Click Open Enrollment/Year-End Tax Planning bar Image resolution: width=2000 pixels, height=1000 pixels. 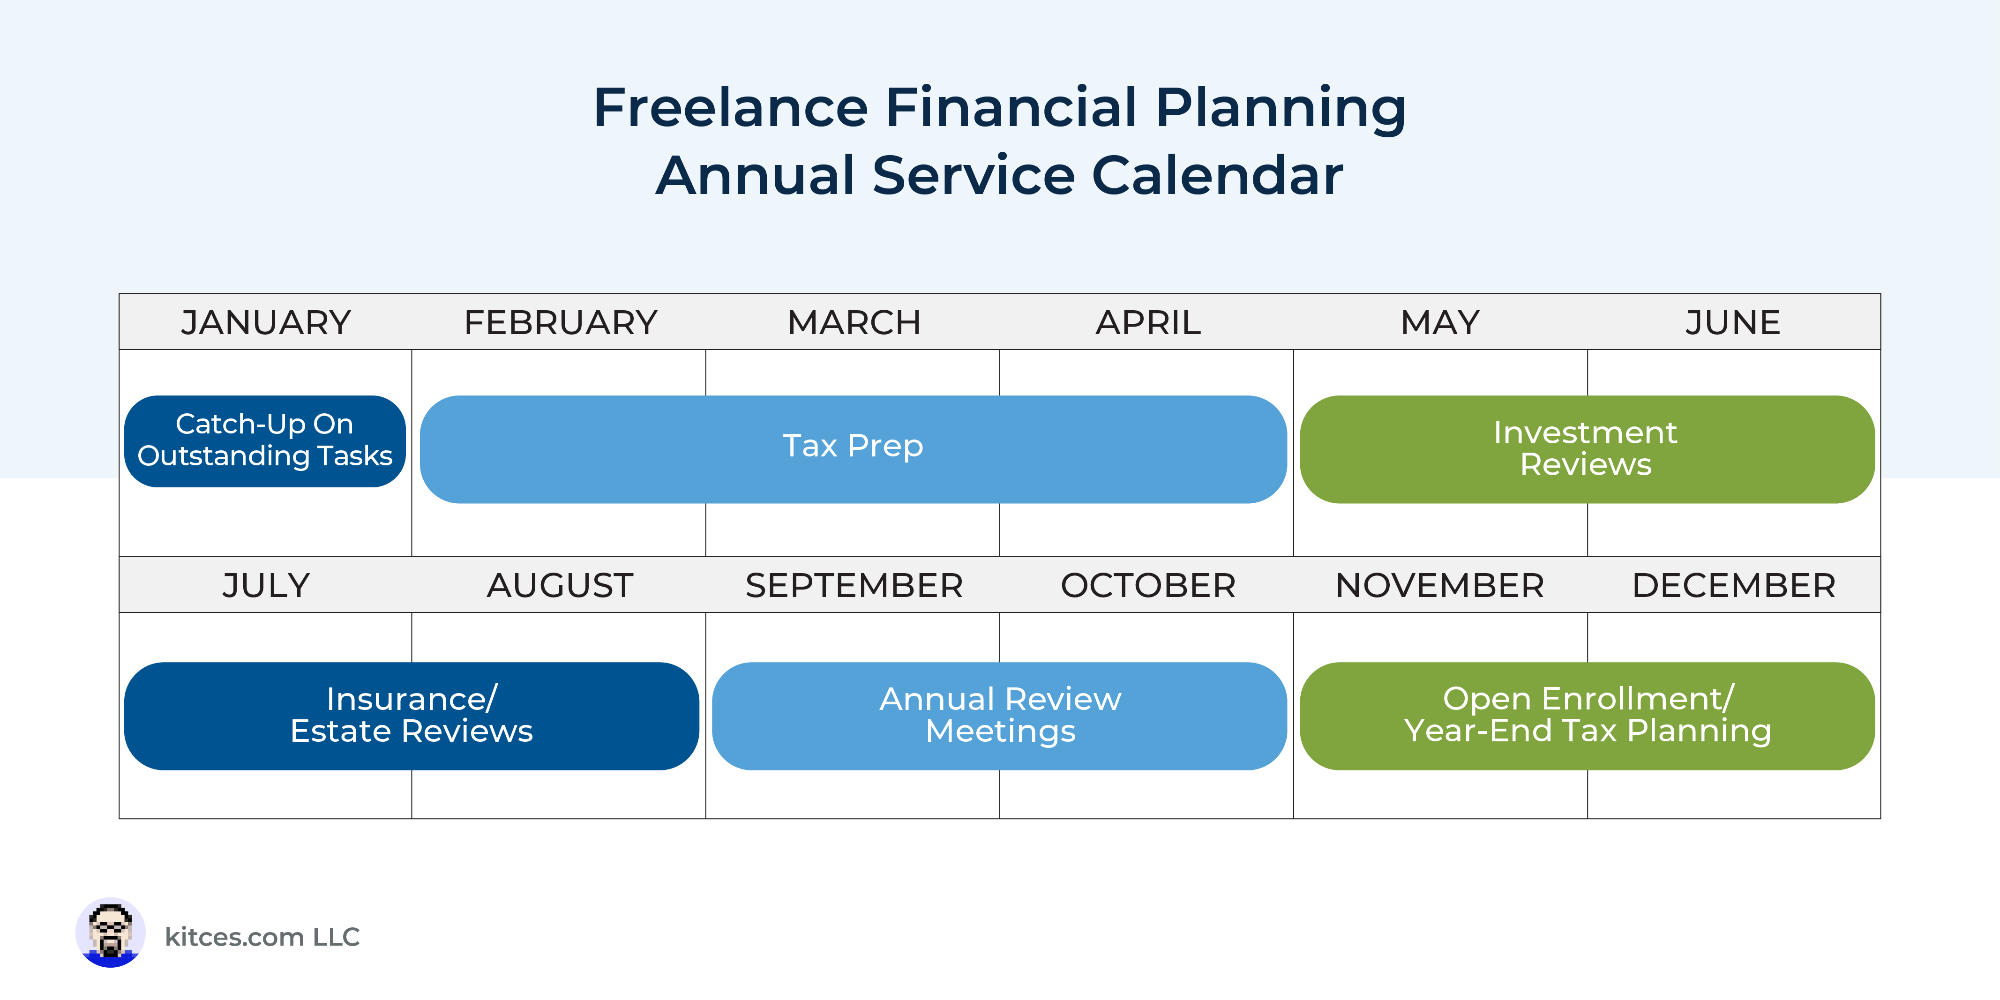1587,715
